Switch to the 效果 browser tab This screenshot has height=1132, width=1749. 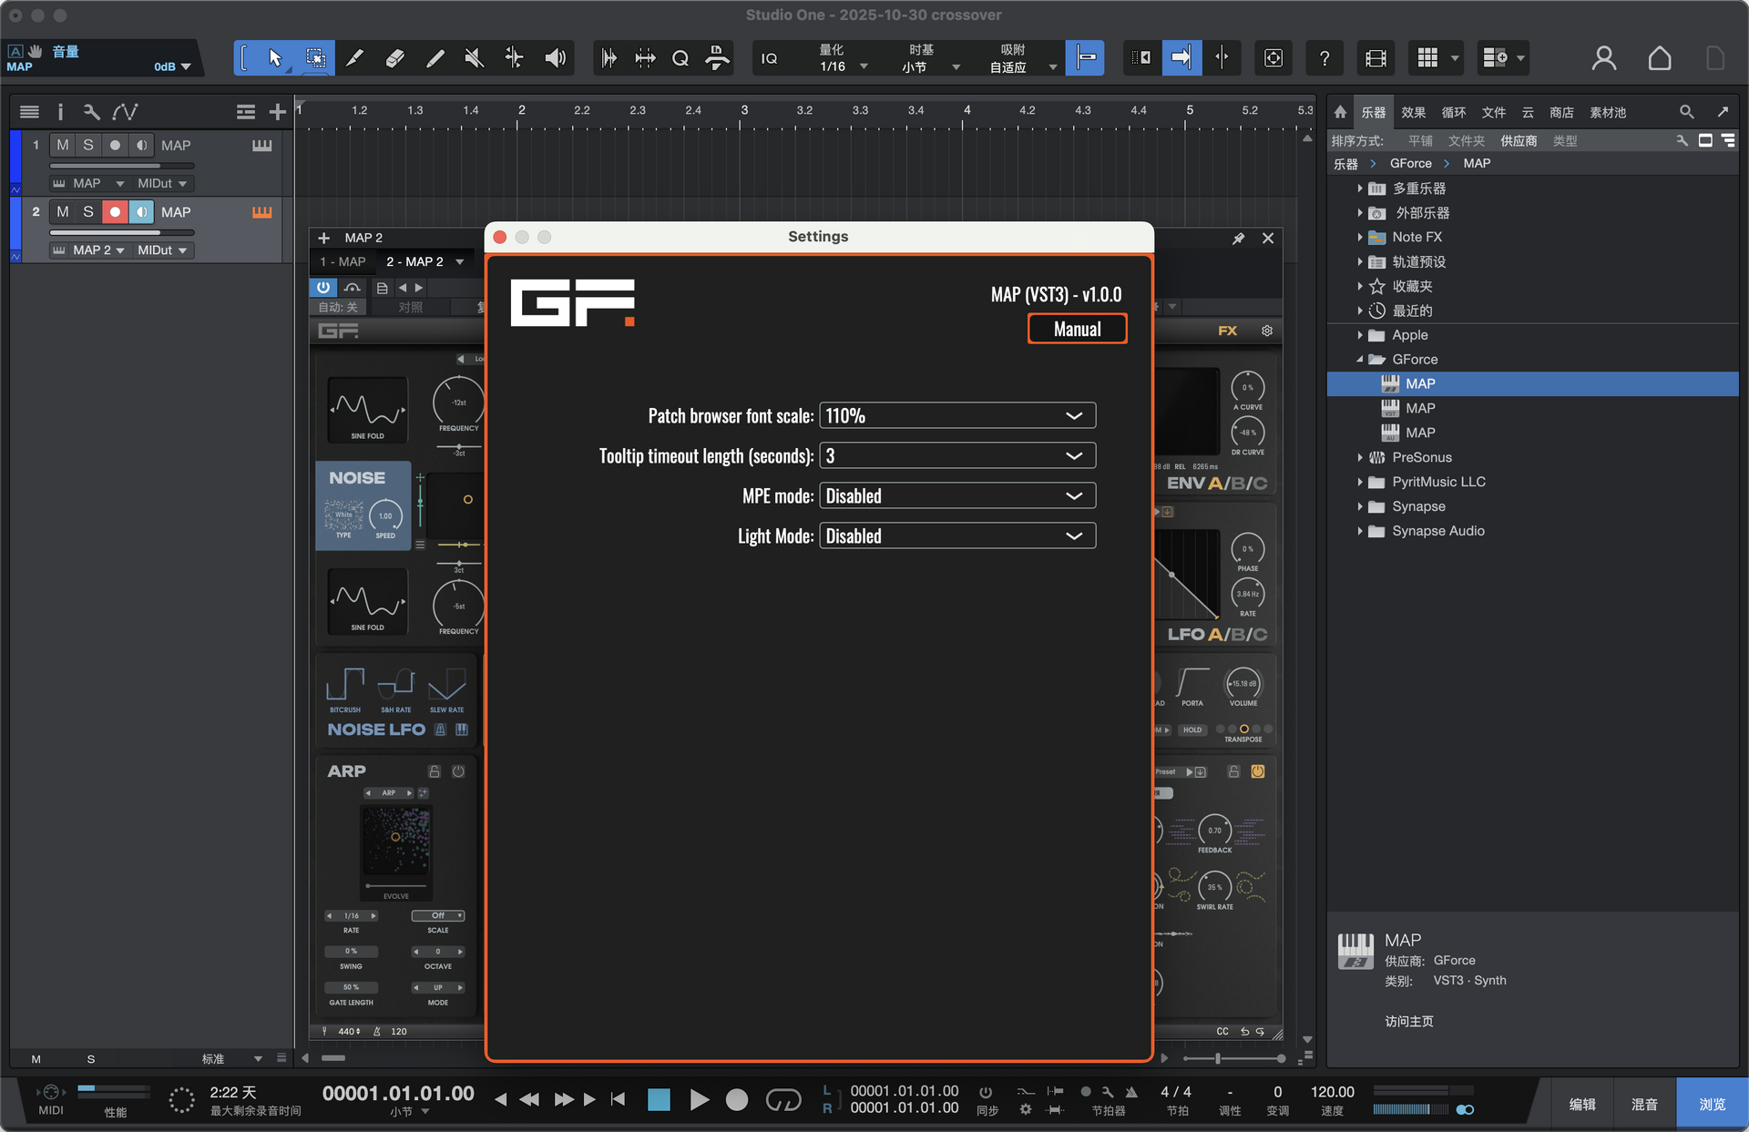[x=1413, y=112]
